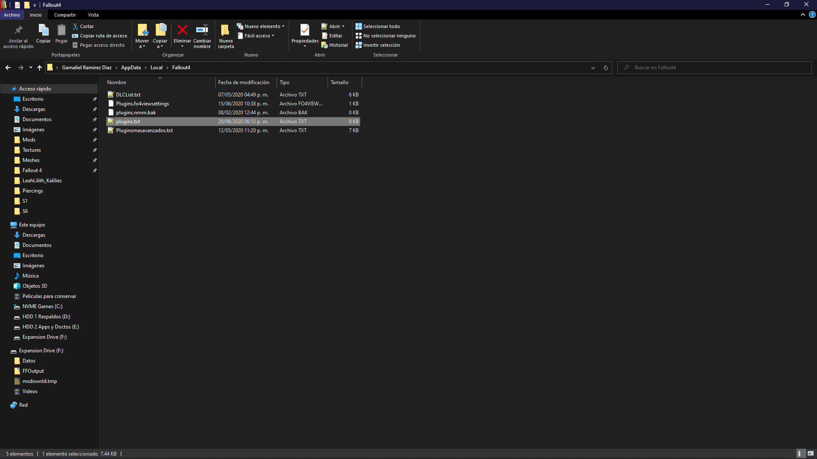The width and height of the screenshot is (817, 459).
Task: Open the Archivo menu tab
Action: [x=12, y=15]
